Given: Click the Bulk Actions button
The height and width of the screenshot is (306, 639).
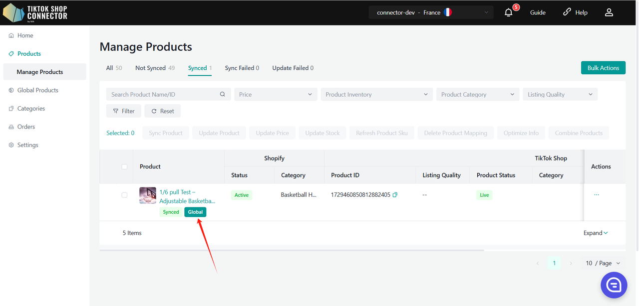Looking at the screenshot, I should point(603,68).
